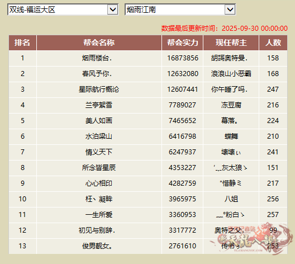This screenshot has width=295, height=264.
Task: Click strength value 3317772
Action: pyautogui.click(x=182, y=230)
